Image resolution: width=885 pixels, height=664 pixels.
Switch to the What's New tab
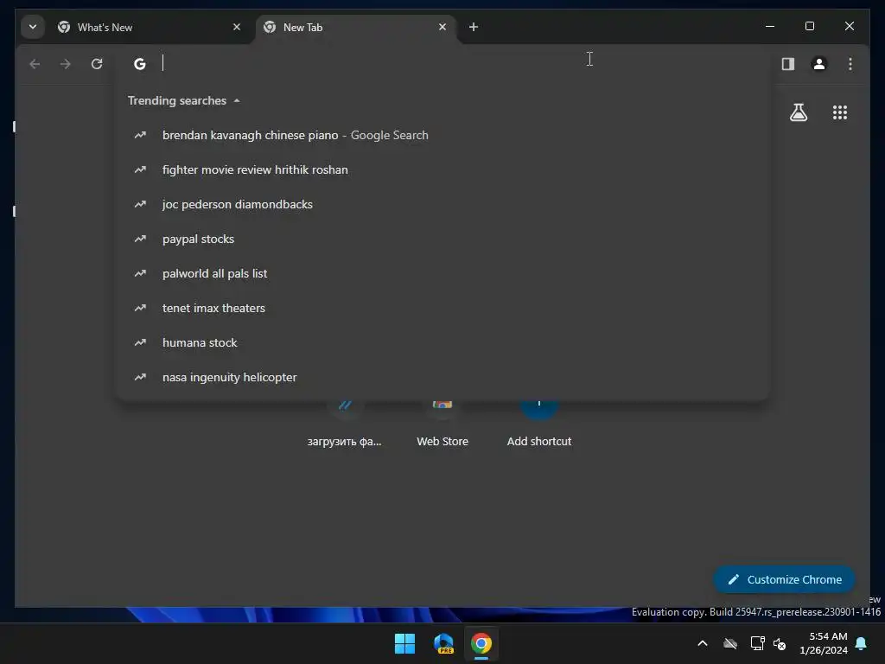149,27
